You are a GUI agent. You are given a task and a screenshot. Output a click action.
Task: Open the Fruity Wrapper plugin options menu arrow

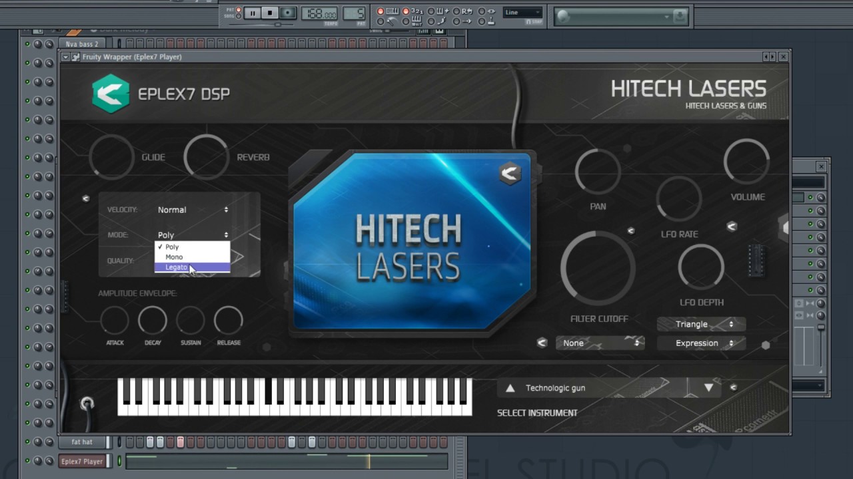tap(65, 57)
